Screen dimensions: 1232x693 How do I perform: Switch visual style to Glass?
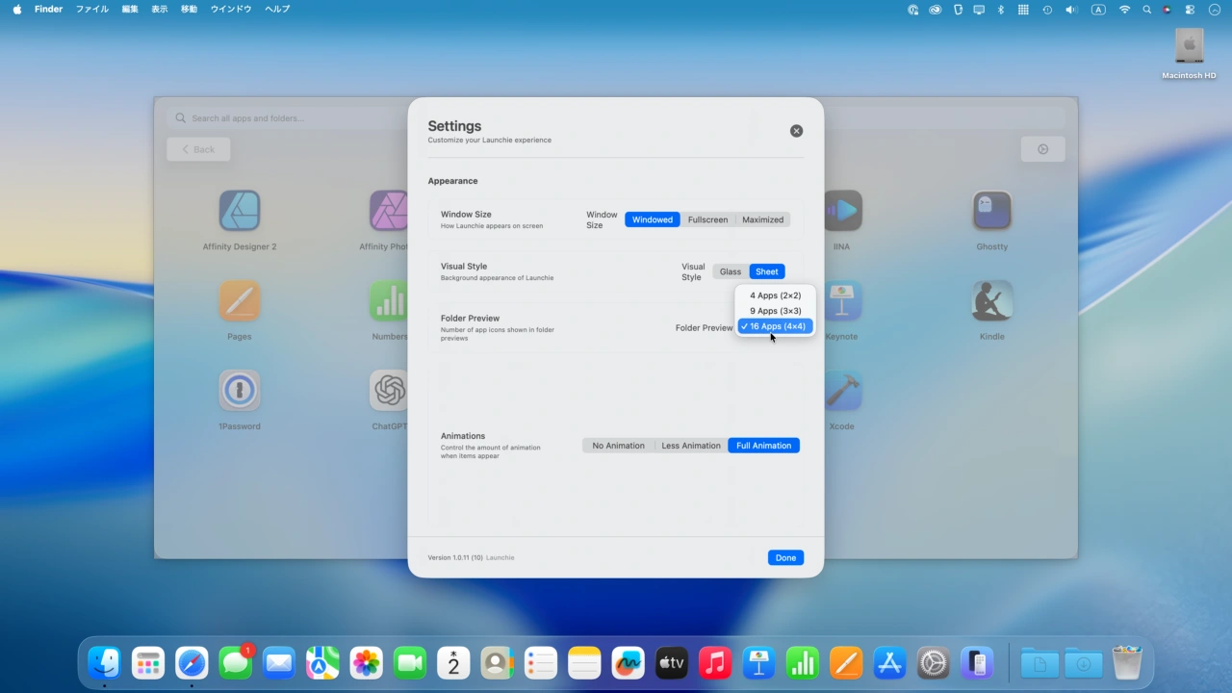731,271
